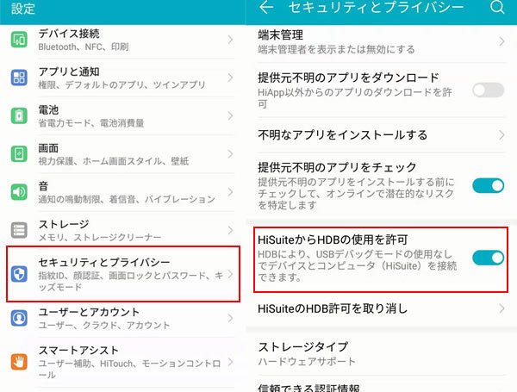Open the アプリと通知 settings entry

(x=122, y=78)
